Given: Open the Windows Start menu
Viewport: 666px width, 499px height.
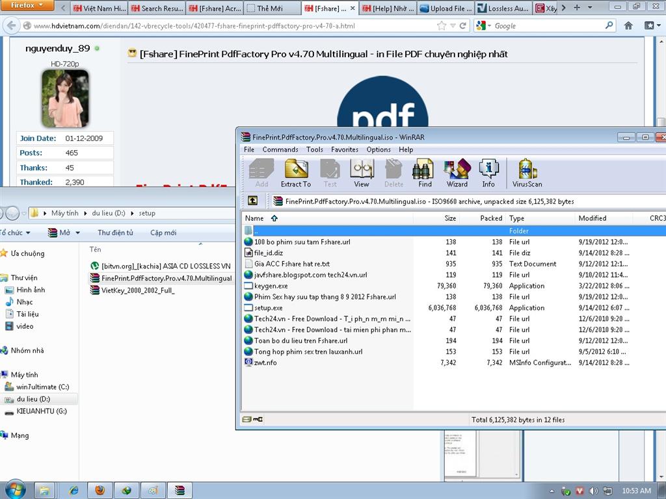Looking at the screenshot, I should 16,490.
